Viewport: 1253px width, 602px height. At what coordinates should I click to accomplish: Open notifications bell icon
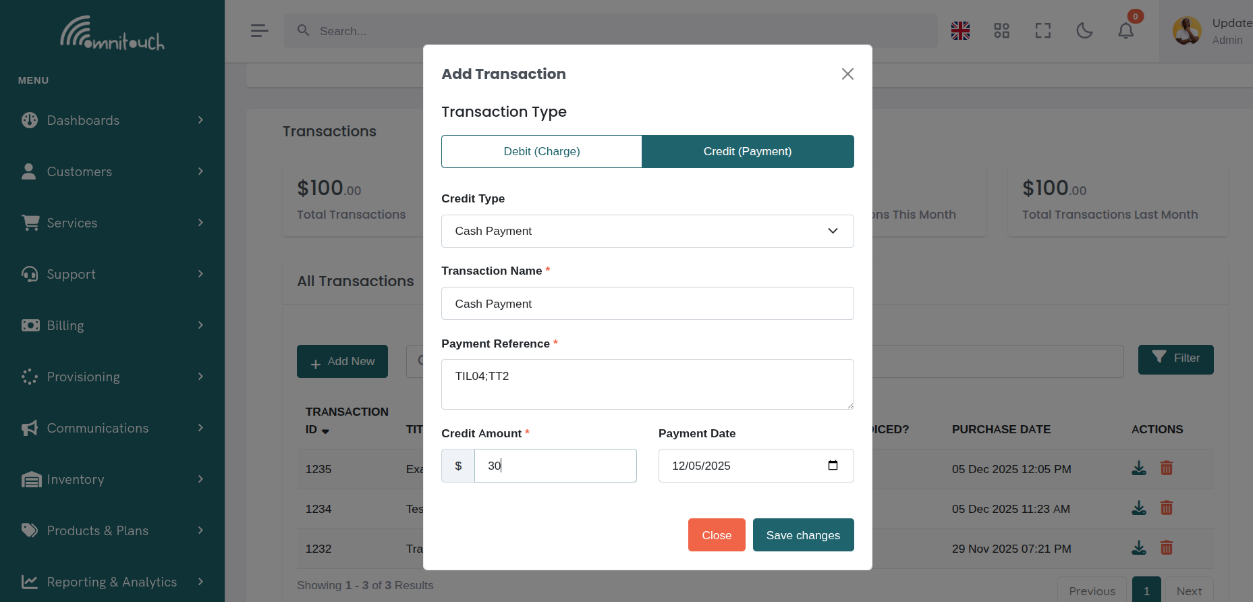point(1125,30)
